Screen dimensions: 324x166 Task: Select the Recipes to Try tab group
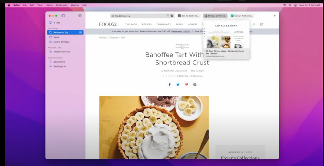click(65, 32)
